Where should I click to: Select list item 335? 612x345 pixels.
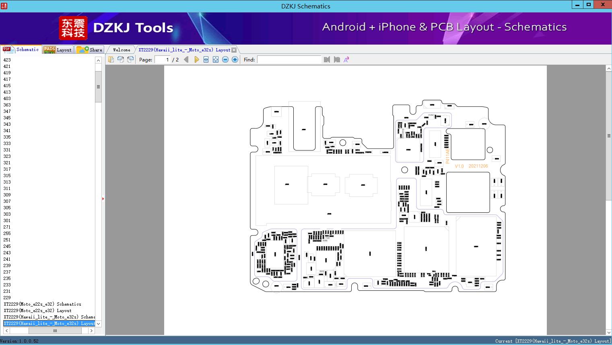point(7,137)
